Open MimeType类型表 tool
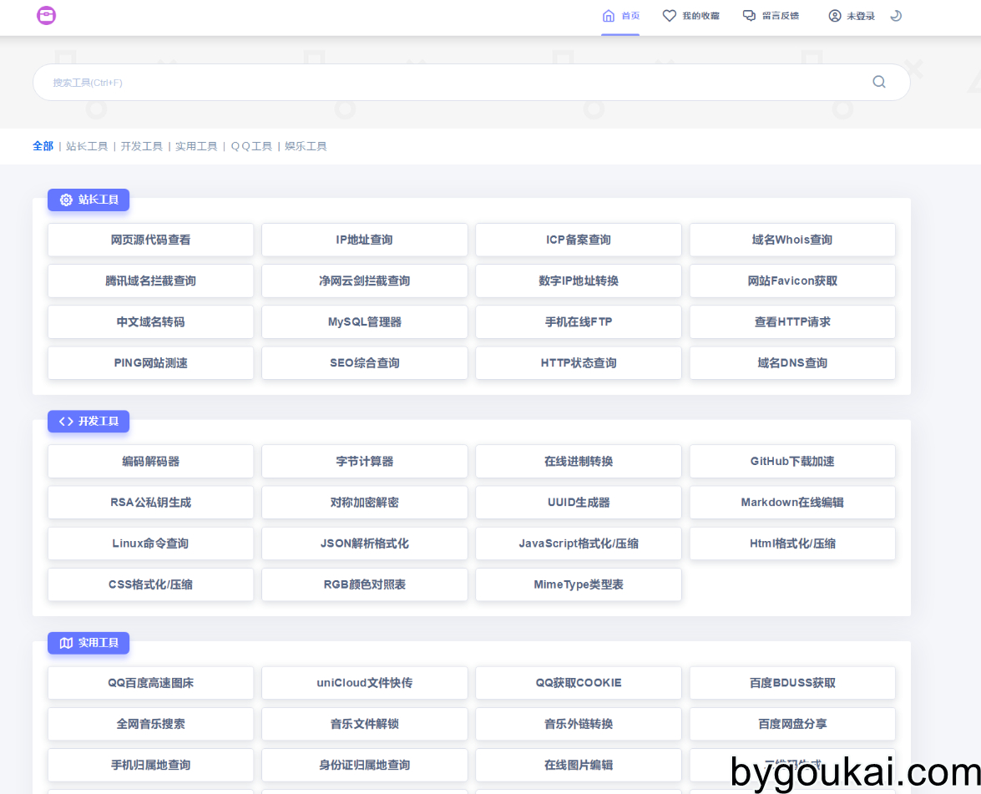 pyautogui.click(x=579, y=584)
